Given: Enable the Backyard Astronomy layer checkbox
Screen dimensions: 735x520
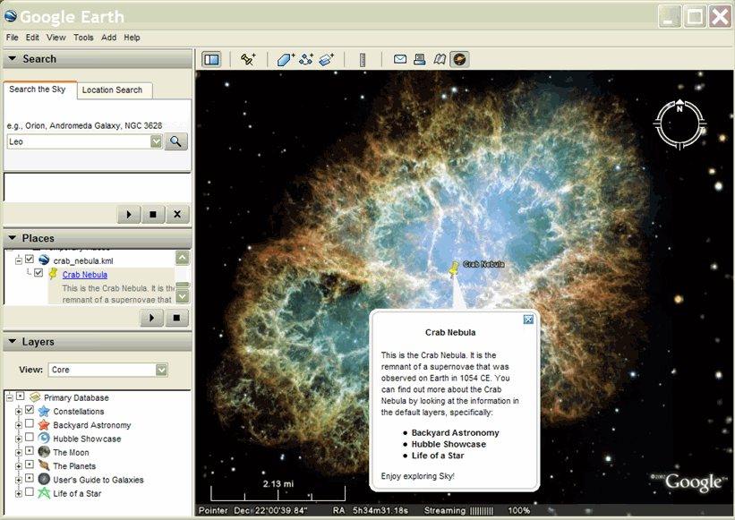Looking at the screenshot, I should [x=30, y=424].
